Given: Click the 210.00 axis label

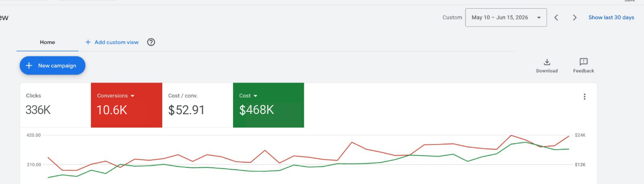Looking at the screenshot, I should click(x=33, y=165).
